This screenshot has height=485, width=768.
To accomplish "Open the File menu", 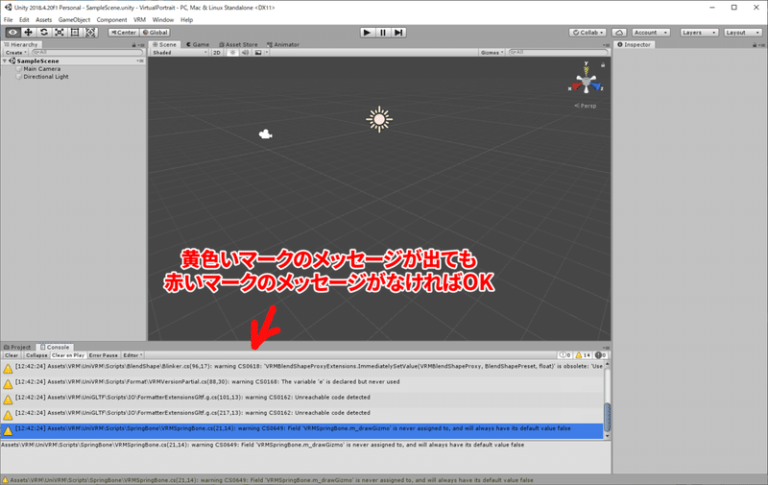I will click(9, 19).
